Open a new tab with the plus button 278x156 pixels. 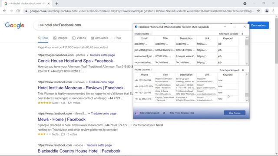[x=56, y=3]
